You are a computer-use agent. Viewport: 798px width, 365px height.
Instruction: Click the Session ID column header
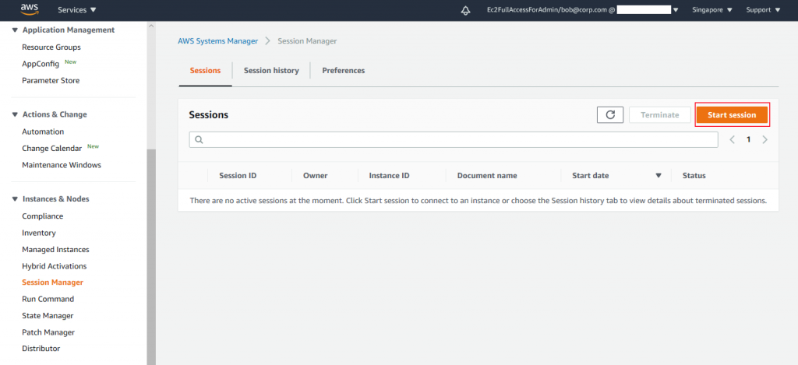click(238, 176)
